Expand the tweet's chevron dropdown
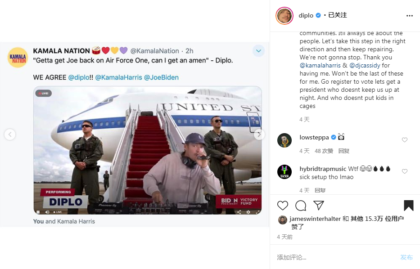 (258, 51)
